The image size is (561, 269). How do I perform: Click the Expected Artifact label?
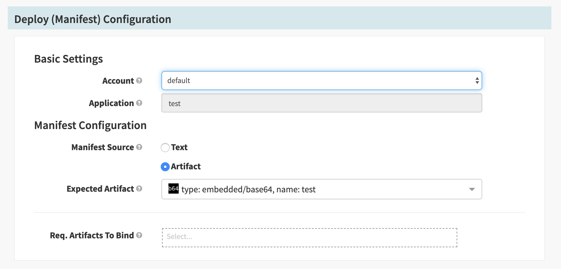(x=100, y=189)
